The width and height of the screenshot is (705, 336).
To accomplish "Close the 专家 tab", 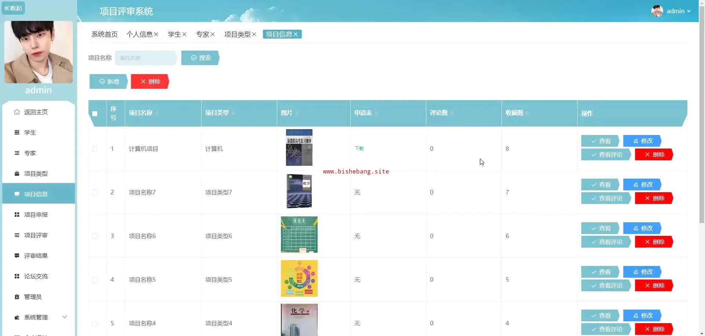I will (213, 34).
